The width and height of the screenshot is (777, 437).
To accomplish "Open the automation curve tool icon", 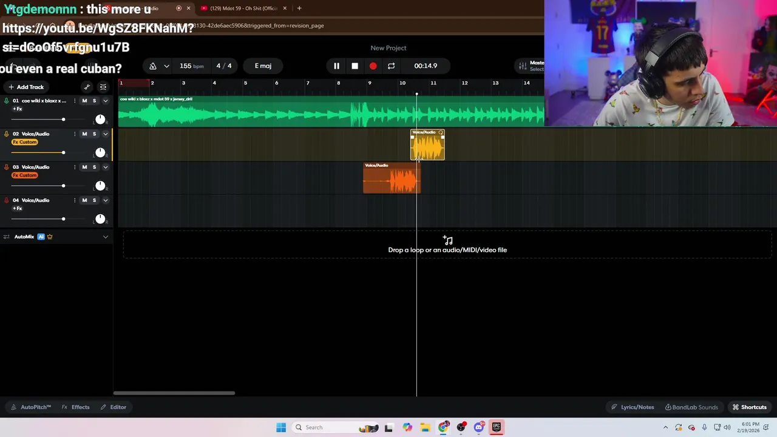I will tap(87, 87).
